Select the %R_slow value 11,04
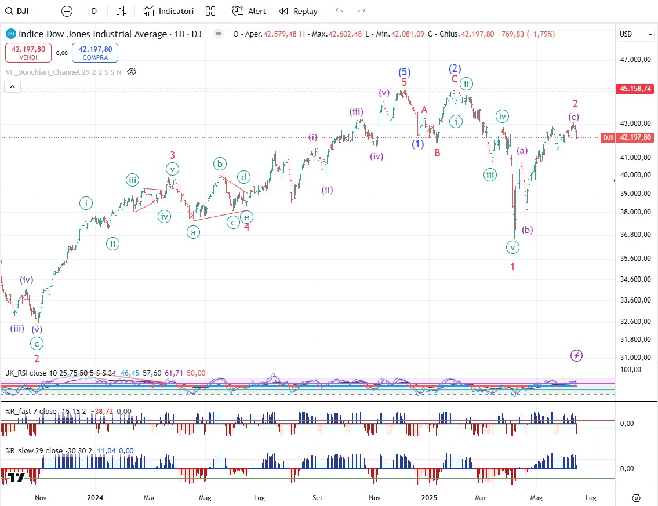Image resolution: width=658 pixels, height=506 pixels. pyautogui.click(x=106, y=450)
